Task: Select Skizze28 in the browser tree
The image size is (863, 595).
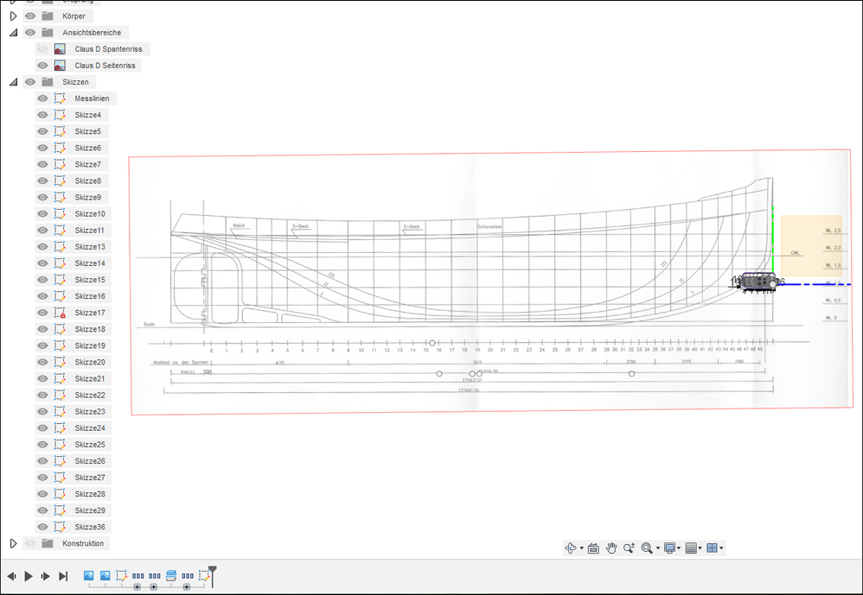Action: tap(90, 494)
